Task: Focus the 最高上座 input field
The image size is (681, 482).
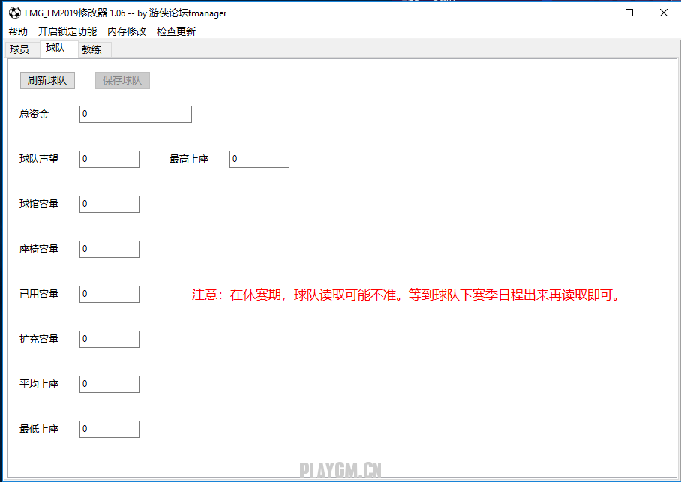Action: 259,160
